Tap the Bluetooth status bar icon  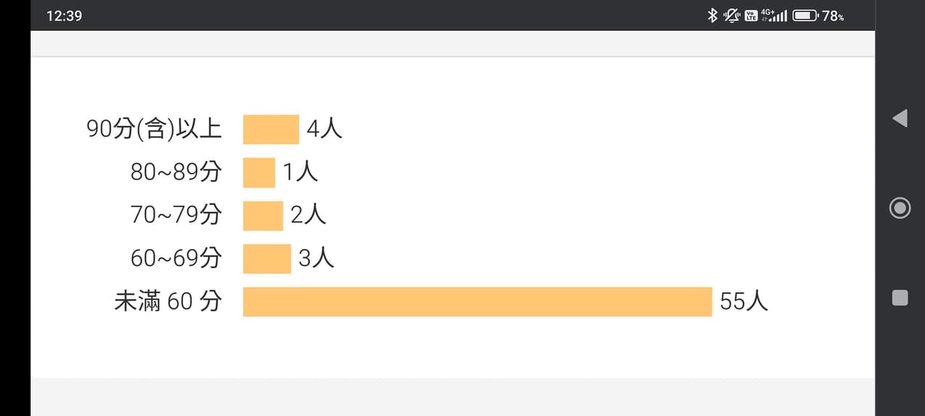click(x=712, y=15)
